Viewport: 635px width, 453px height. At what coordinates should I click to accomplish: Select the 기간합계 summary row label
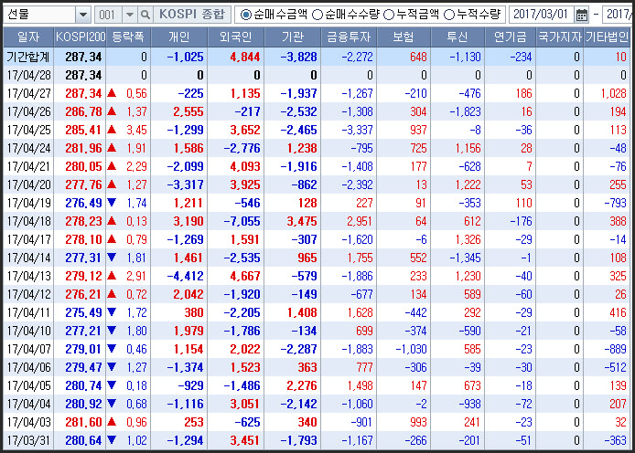click(28, 57)
